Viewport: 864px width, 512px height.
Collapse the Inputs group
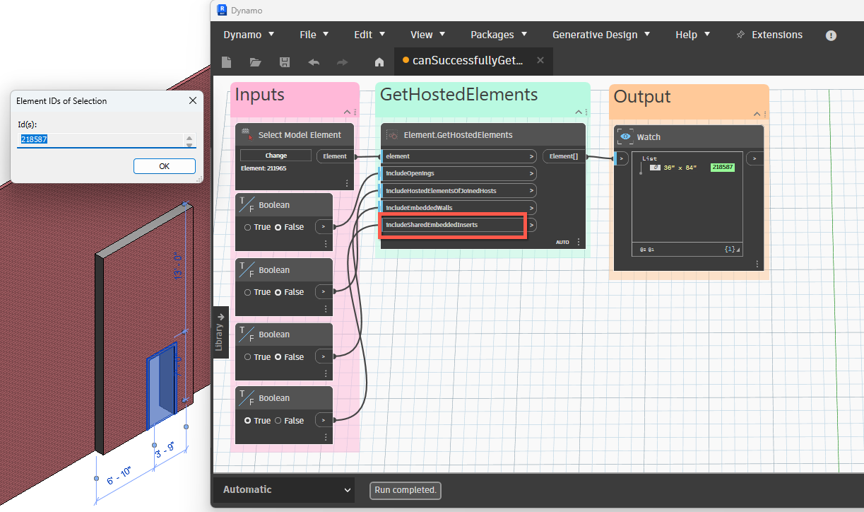click(x=347, y=112)
